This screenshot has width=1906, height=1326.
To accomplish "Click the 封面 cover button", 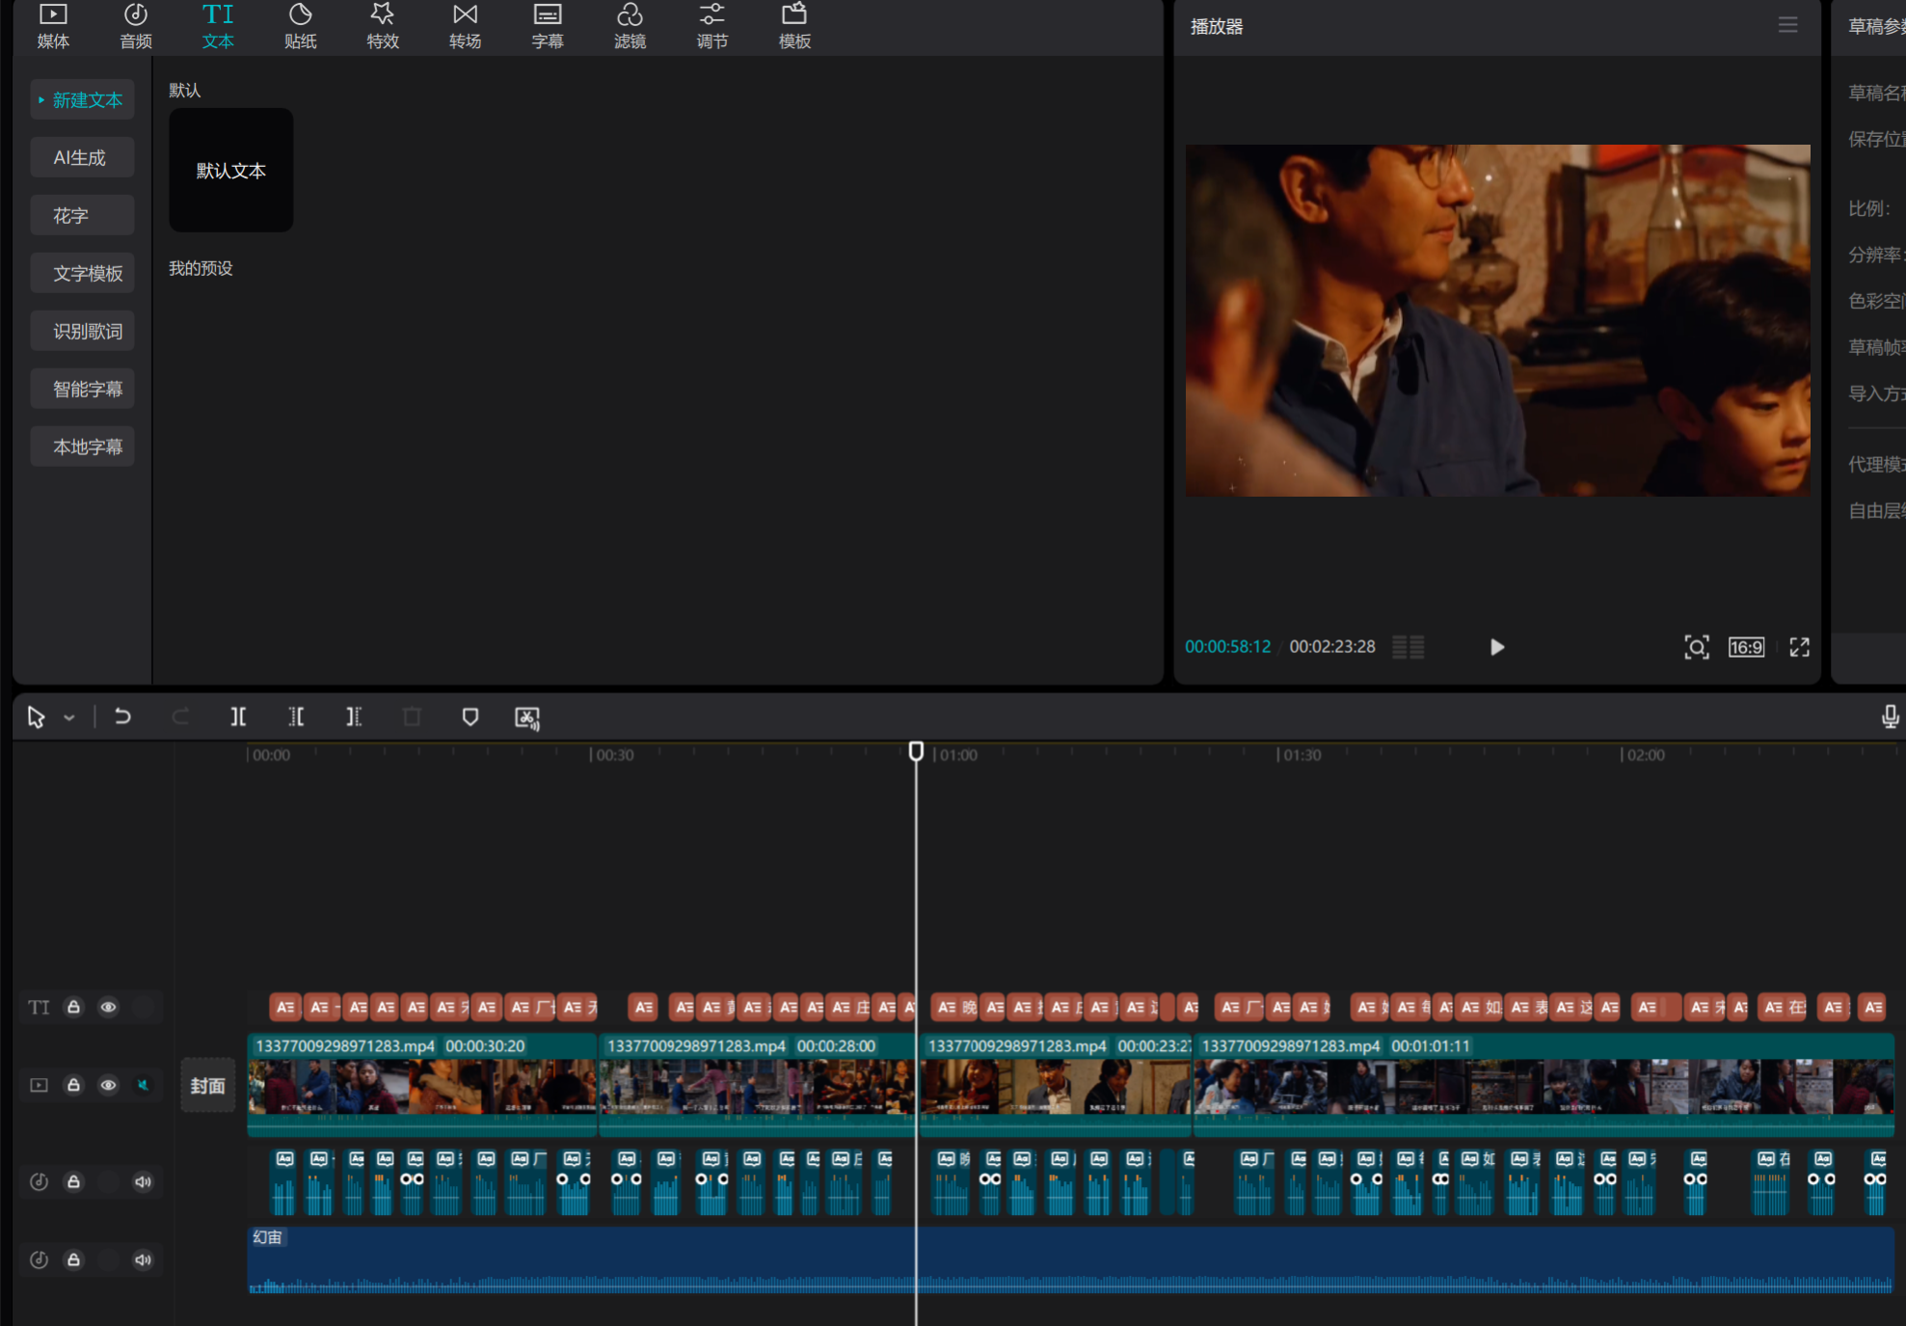I will click(x=207, y=1086).
